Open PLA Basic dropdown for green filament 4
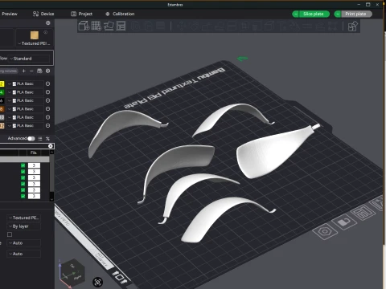Viewport: 386px width, 289px height. click(x=25, y=92)
